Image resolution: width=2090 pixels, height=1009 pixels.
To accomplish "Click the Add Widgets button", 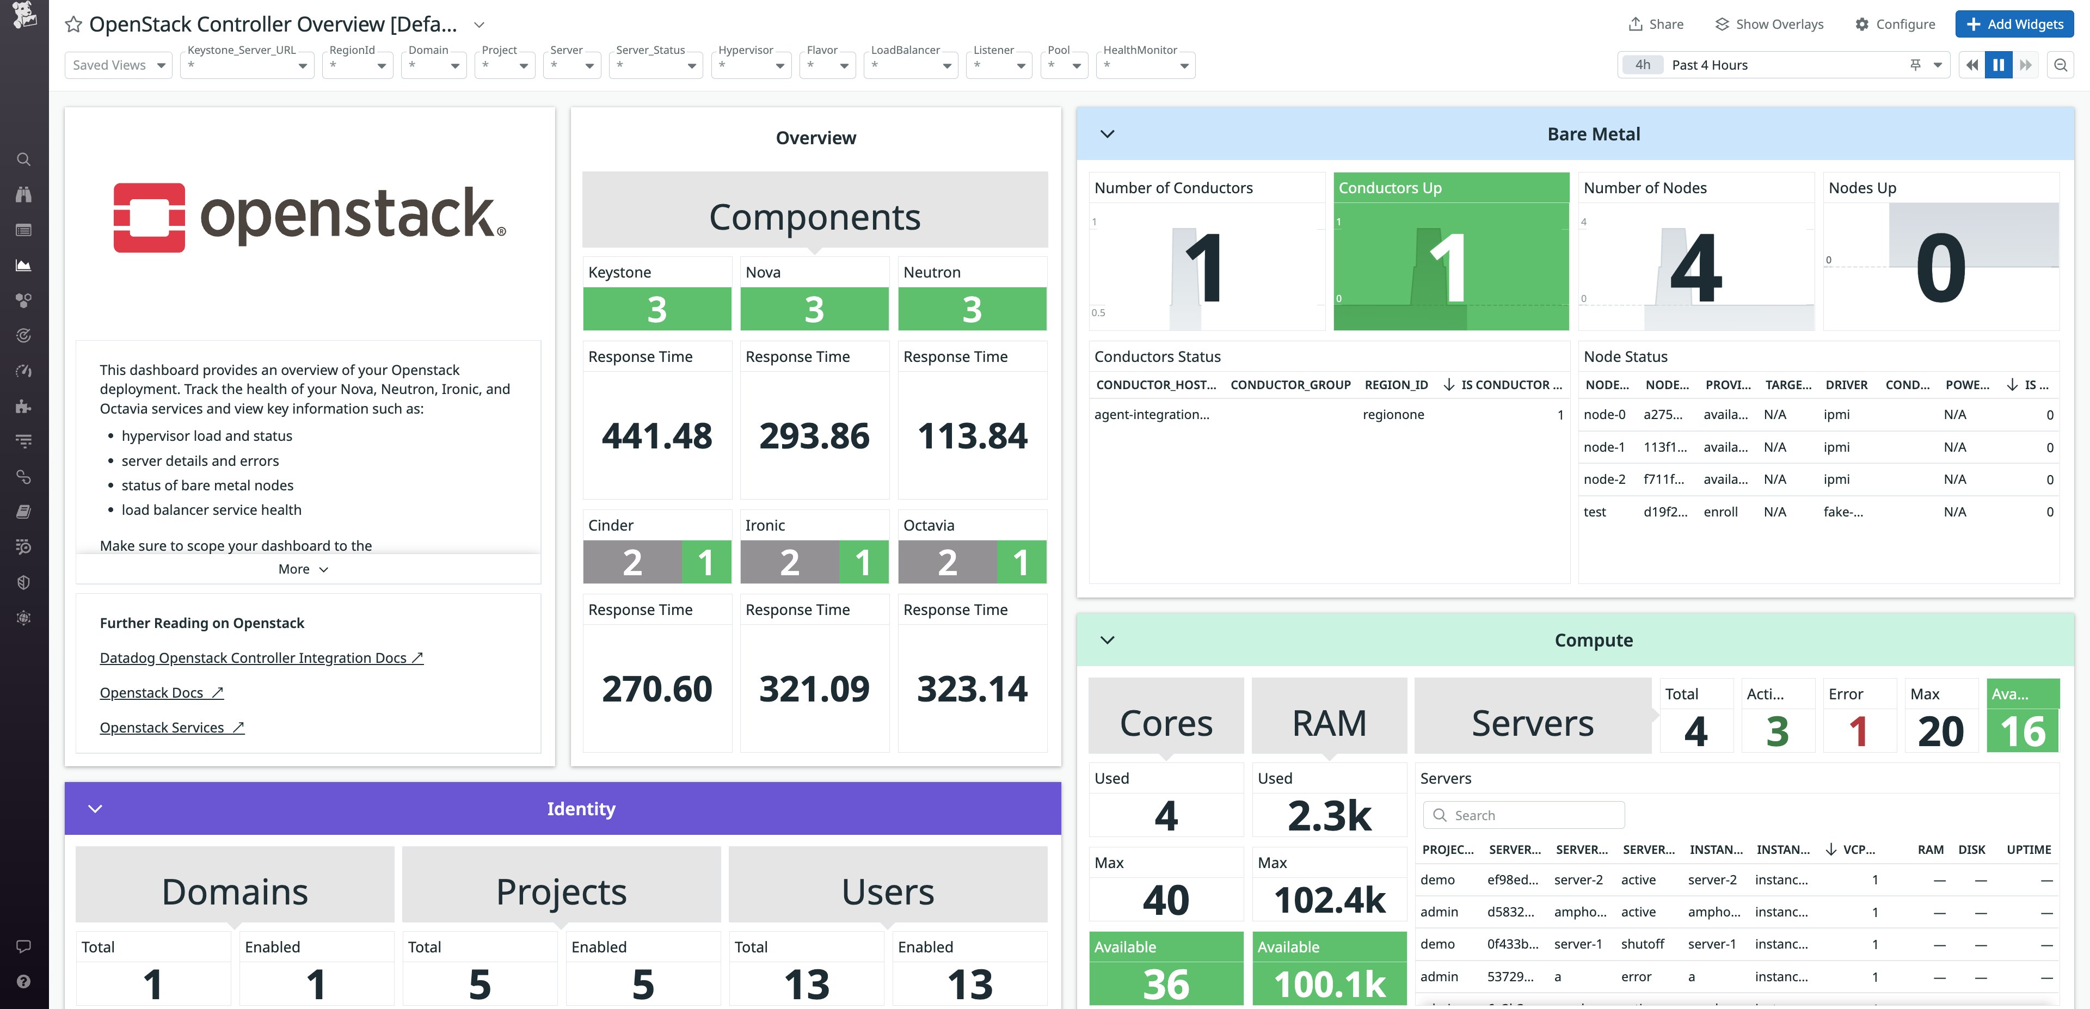I will [x=2014, y=23].
